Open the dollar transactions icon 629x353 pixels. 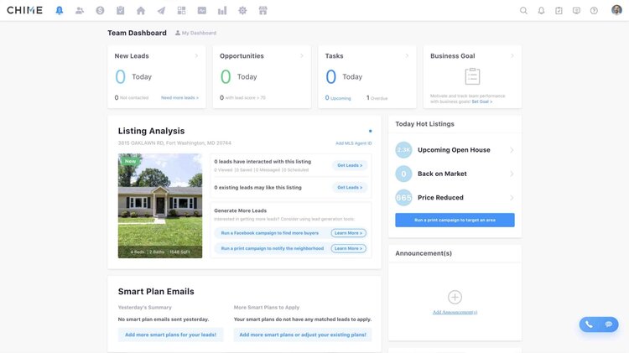[100, 10]
